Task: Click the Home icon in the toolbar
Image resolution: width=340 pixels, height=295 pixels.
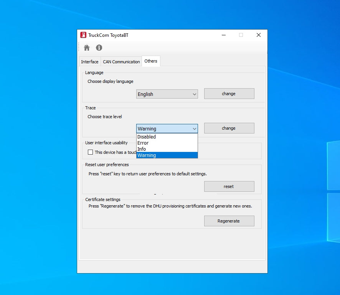Action: (x=87, y=48)
